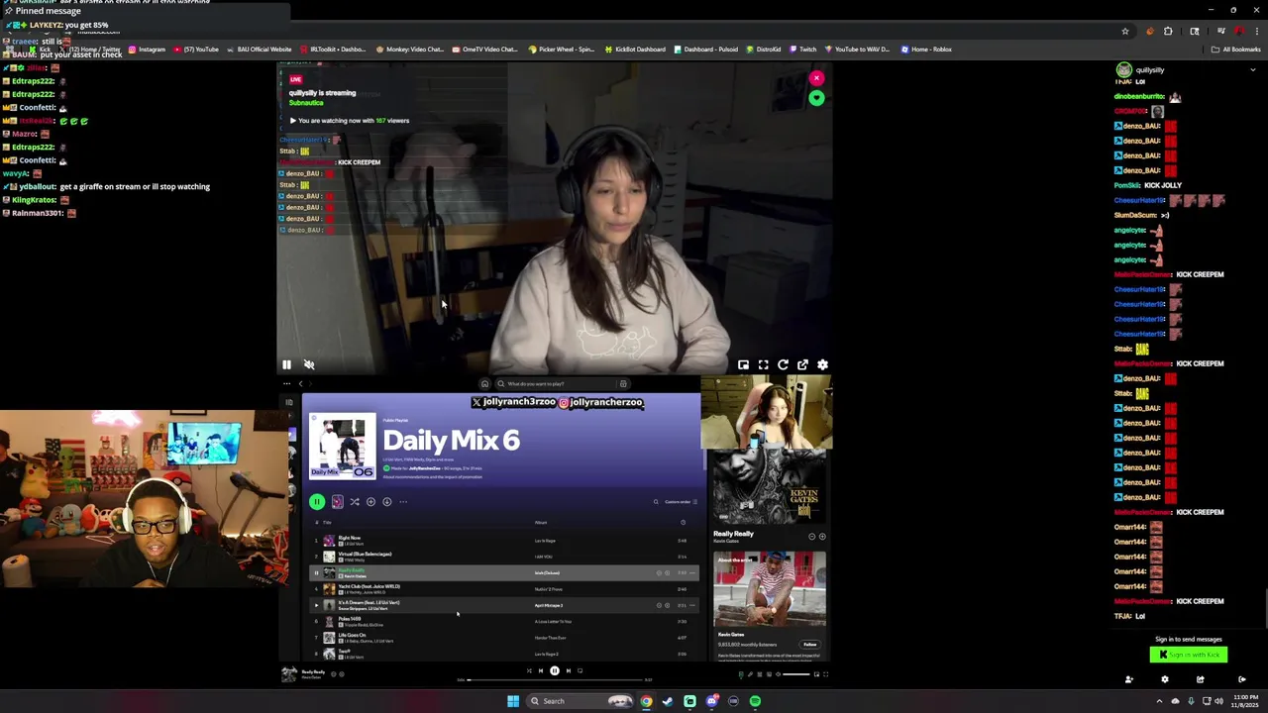Close the stream overlay with the red X button
The width and height of the screenshot is (1268, 713).
tap(816, 78)
